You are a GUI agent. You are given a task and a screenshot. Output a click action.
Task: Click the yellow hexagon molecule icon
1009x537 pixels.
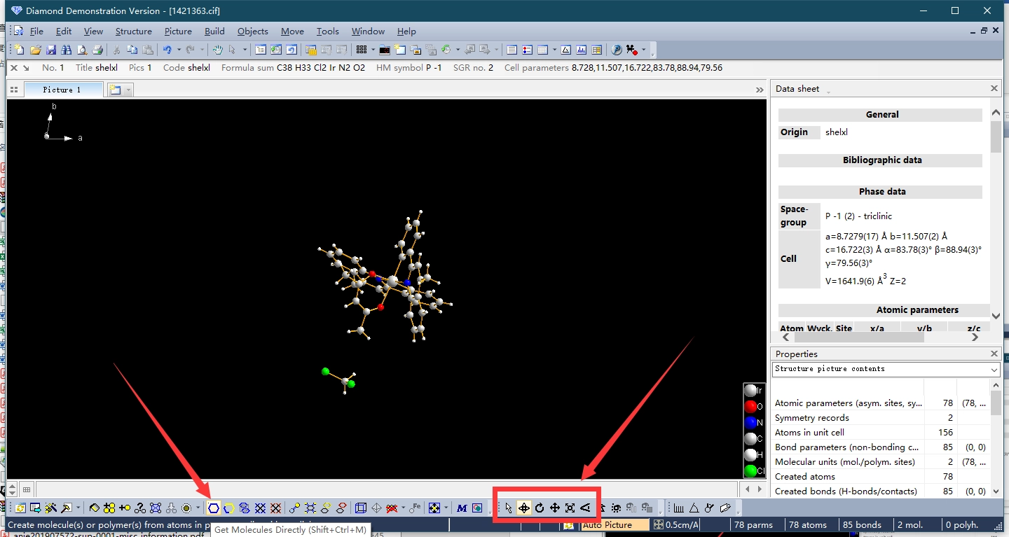(x=229, y=508)
